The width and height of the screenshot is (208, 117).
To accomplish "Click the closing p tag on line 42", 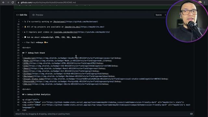I will [x=24, y=110].
